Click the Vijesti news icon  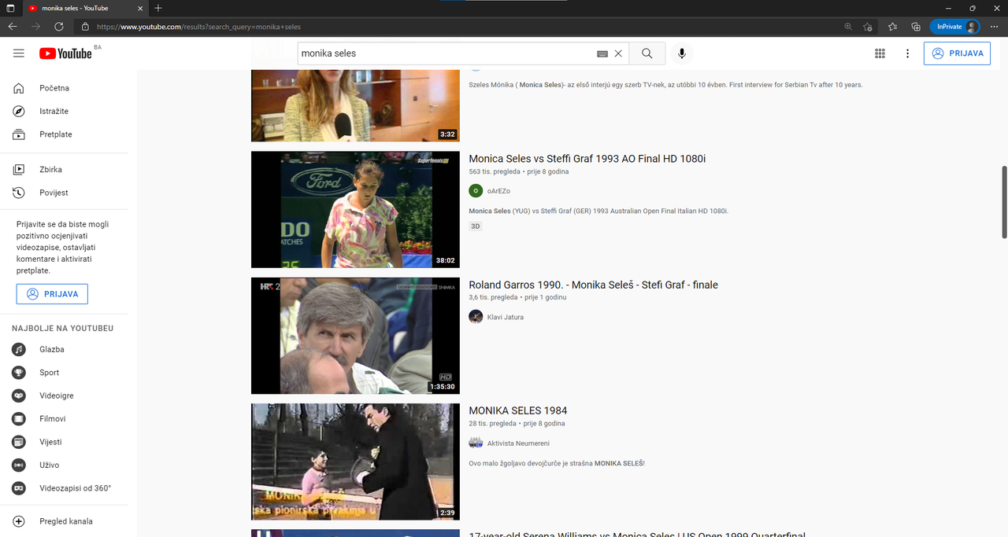pos(19,442)
